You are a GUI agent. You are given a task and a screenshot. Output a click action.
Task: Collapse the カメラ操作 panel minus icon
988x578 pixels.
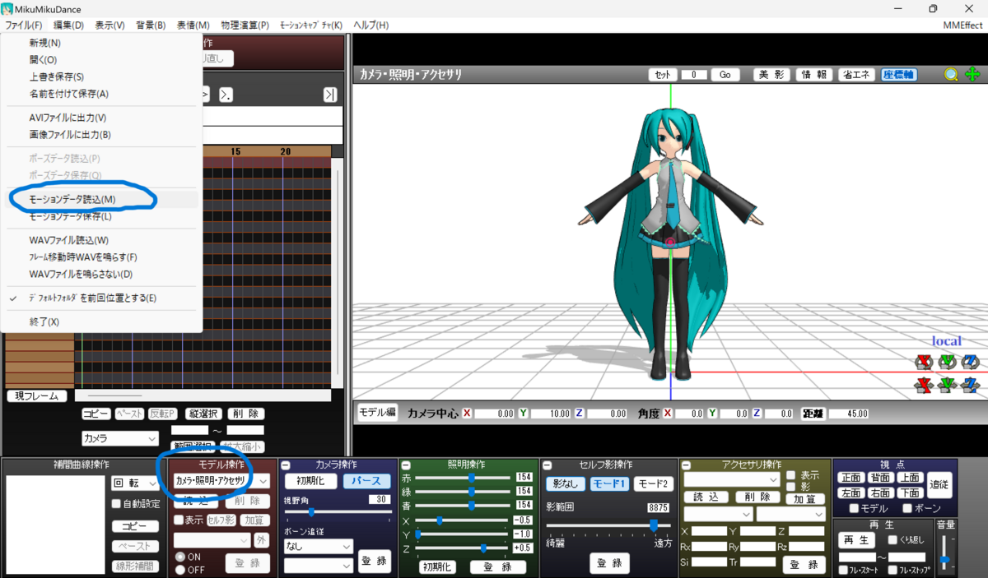(285, 465)
